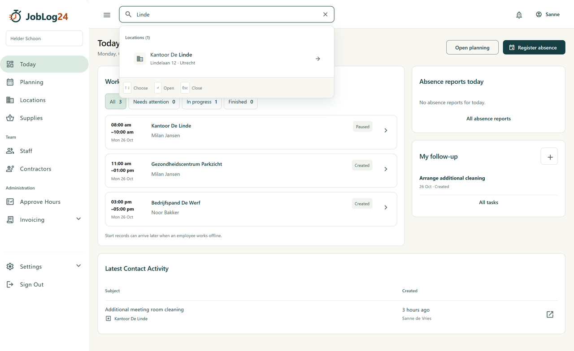Screen dimensions: 574x351
Task: Click the Locations building icon in sidebar
Action: [10, 100]
